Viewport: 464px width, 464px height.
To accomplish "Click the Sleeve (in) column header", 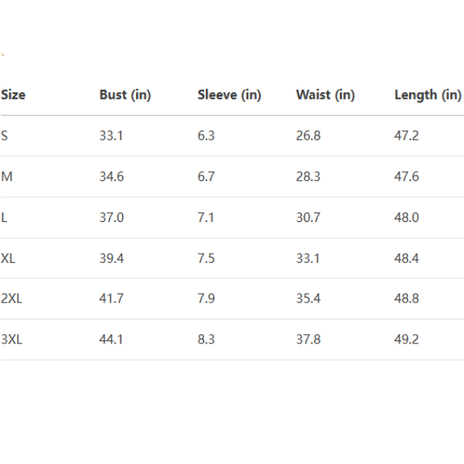I will click(x=229, y=95).
